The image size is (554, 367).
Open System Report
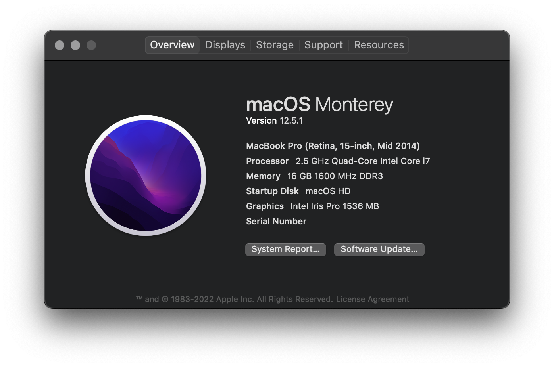(286, 249)
